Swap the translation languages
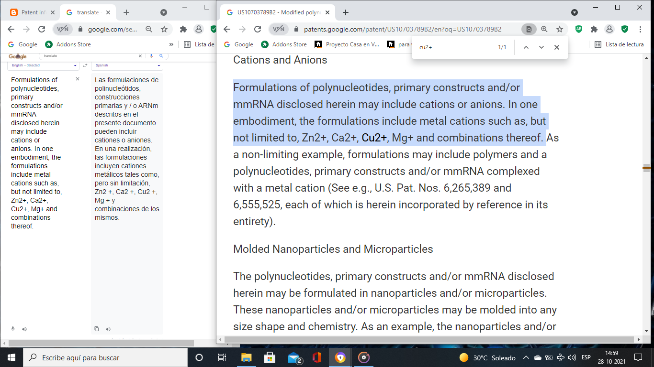The height and width of the screenshot is (367, 654). pyautogui.click(x=85, y=65)
